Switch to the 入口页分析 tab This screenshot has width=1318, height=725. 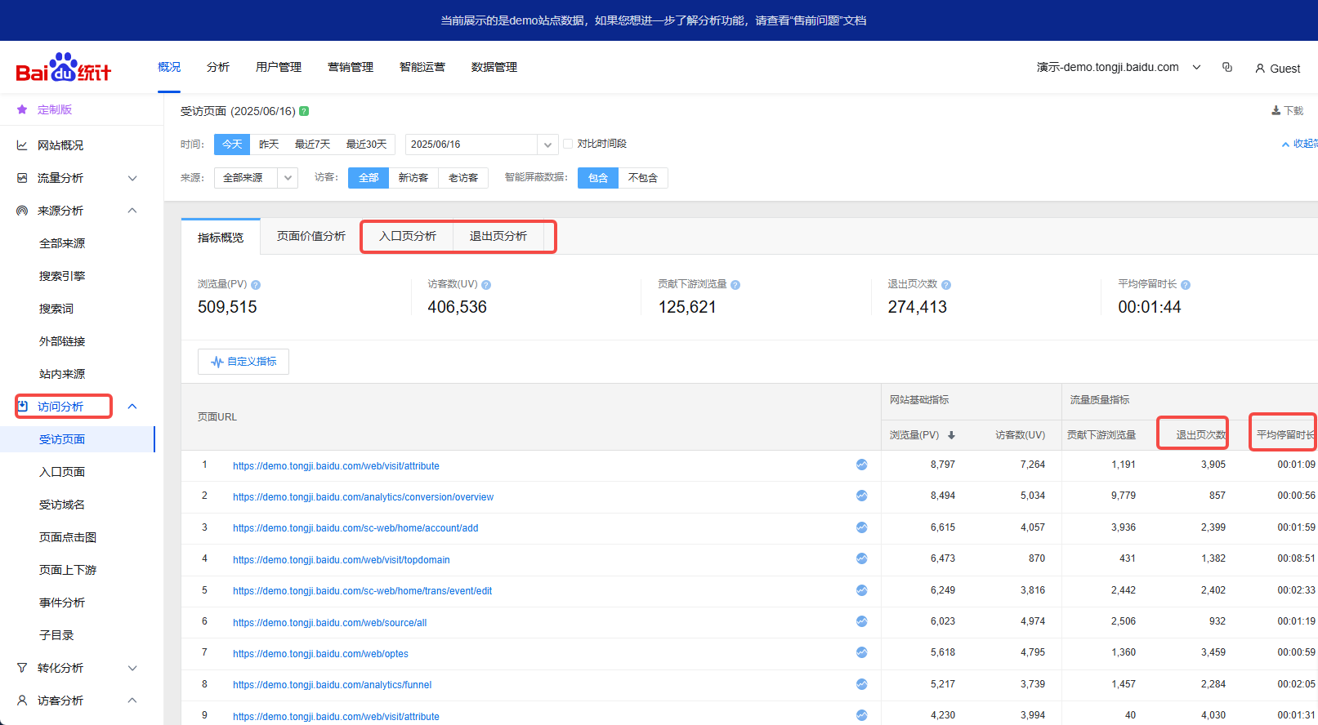407,236
